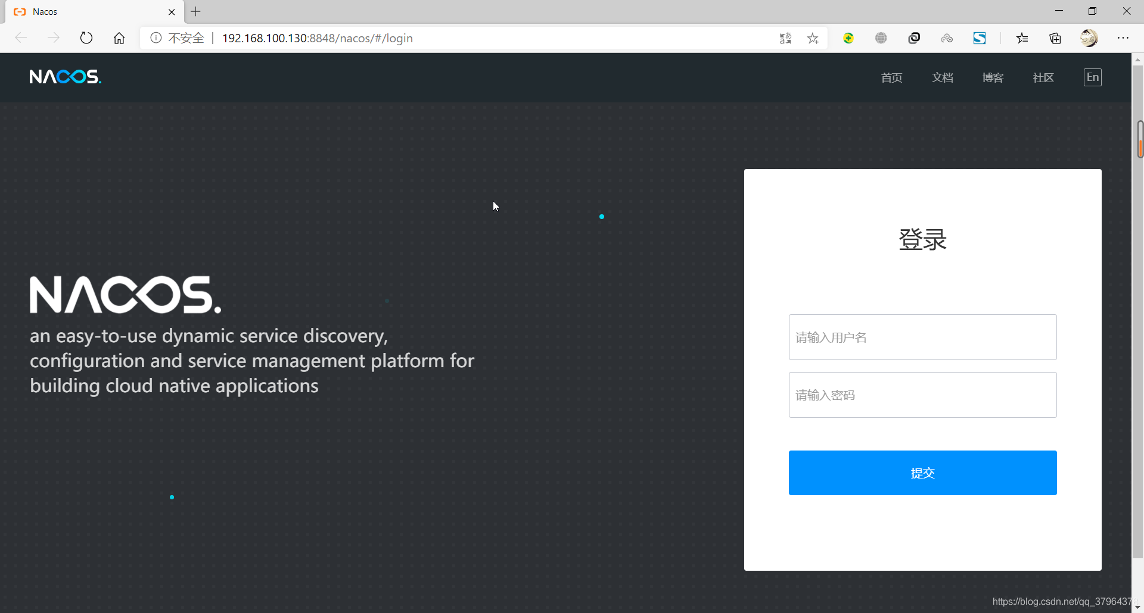Go to browser home page icon
Viewport: 1144px width, 613px height.
119,38
